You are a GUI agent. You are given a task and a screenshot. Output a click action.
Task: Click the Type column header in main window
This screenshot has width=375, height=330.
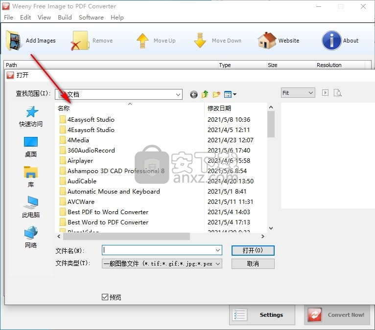point(242,65)
